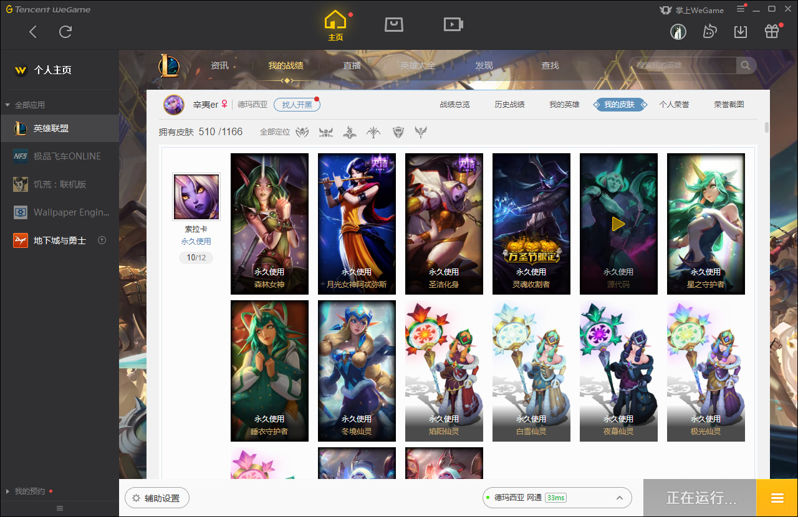This screenshot has height=517, width=798.
Task: Open 辅助设置 settings button
Action: point(157,498)
